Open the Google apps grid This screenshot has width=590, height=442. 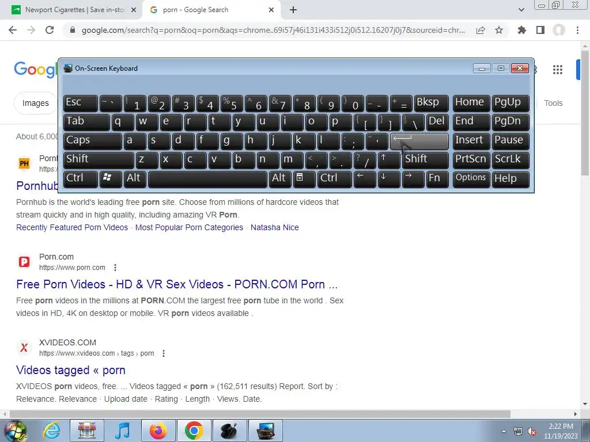point(558,70)
